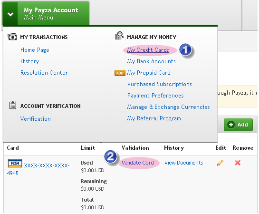Image resolution: width=259 pixels, height=214 pixels.
Task: Click the Card column header
Action: (13, 148)
